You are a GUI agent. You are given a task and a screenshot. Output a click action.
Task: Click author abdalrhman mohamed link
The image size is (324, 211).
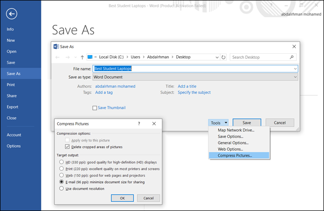coord(115,86)
